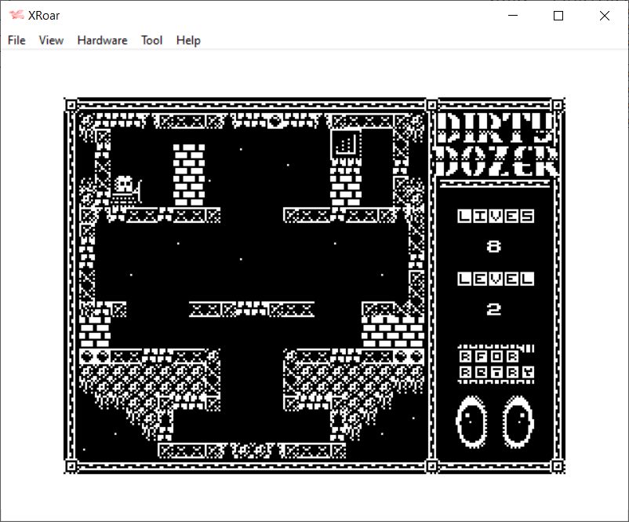
Task: Click the LIVES label in the side panel
Action: (x=496, y=216)
